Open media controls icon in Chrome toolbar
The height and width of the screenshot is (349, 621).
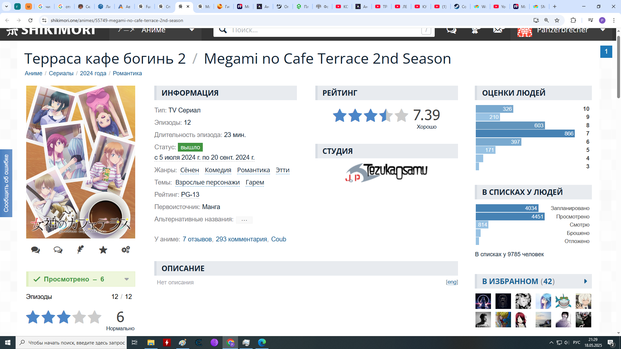click(591, 20)
